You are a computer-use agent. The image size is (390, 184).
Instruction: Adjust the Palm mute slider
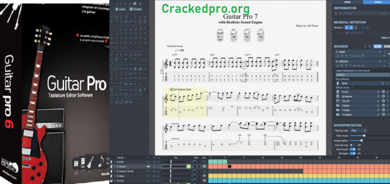[364, 136]
